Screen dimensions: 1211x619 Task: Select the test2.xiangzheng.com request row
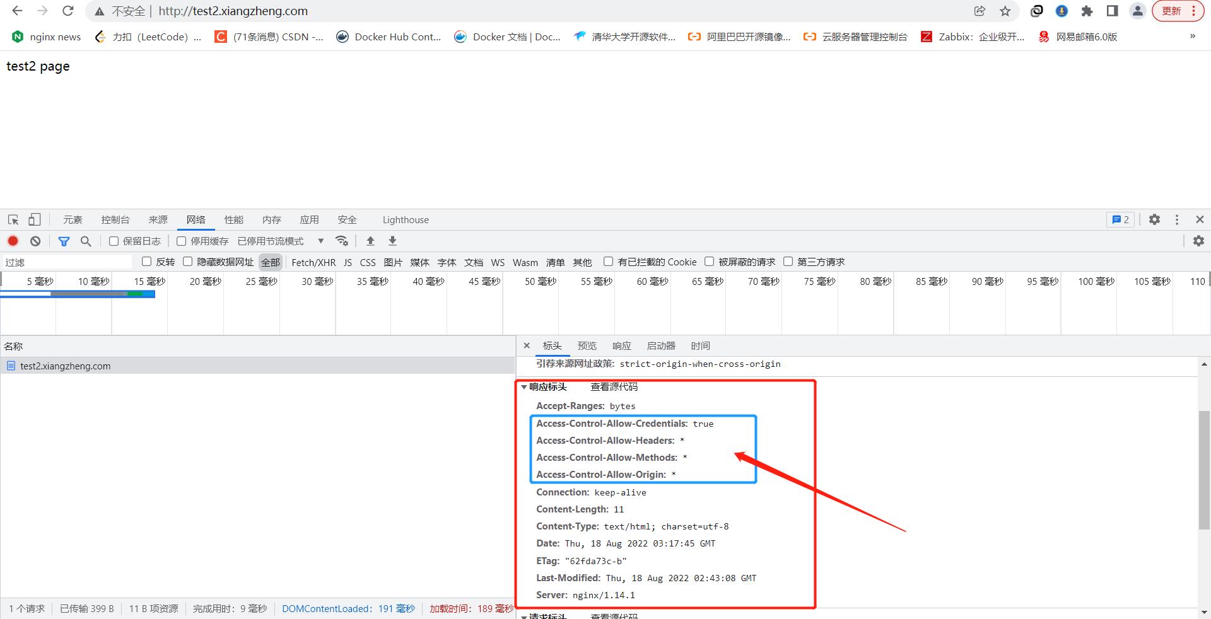65,366
